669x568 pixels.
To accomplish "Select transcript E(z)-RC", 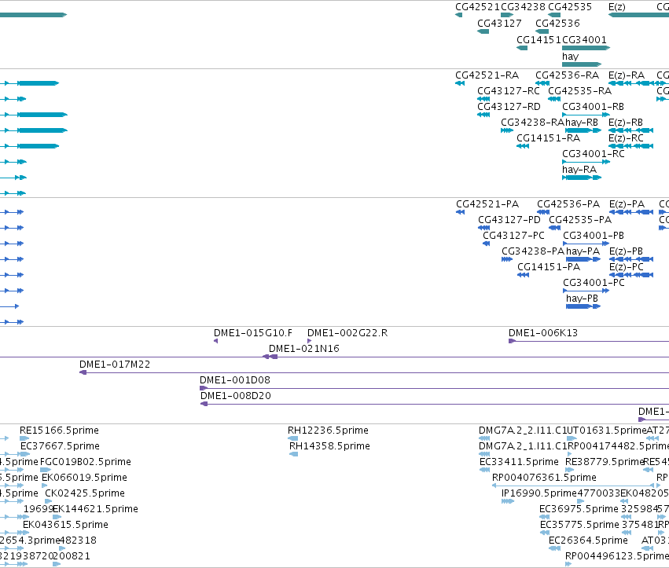I will pos(626,138).
